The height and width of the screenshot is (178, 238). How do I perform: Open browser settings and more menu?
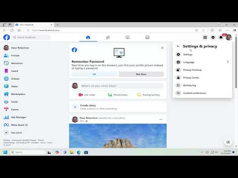[228, 30]
